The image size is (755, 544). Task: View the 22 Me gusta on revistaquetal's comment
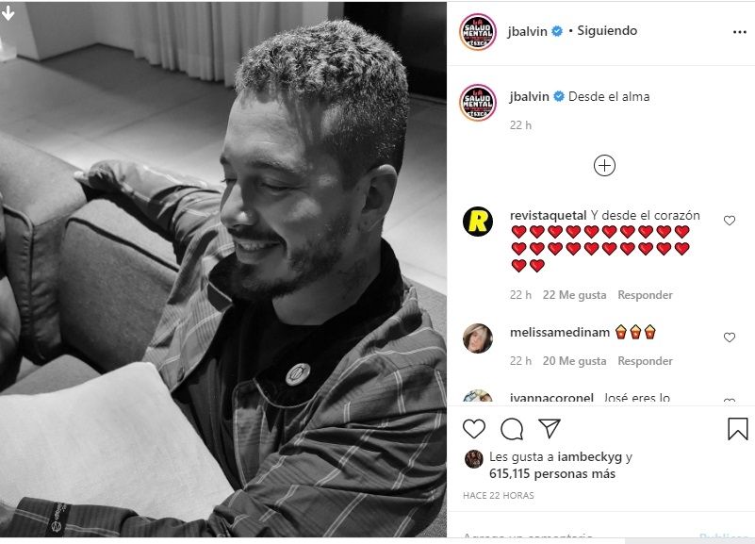(x=574, y=294)
